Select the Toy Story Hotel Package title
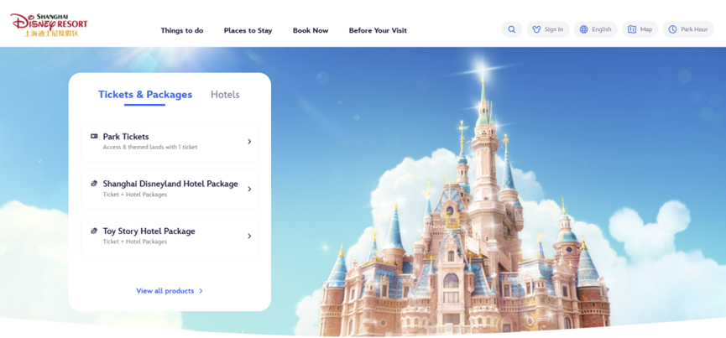The height and width of the screenshot is (338, 726). (149, 231)
